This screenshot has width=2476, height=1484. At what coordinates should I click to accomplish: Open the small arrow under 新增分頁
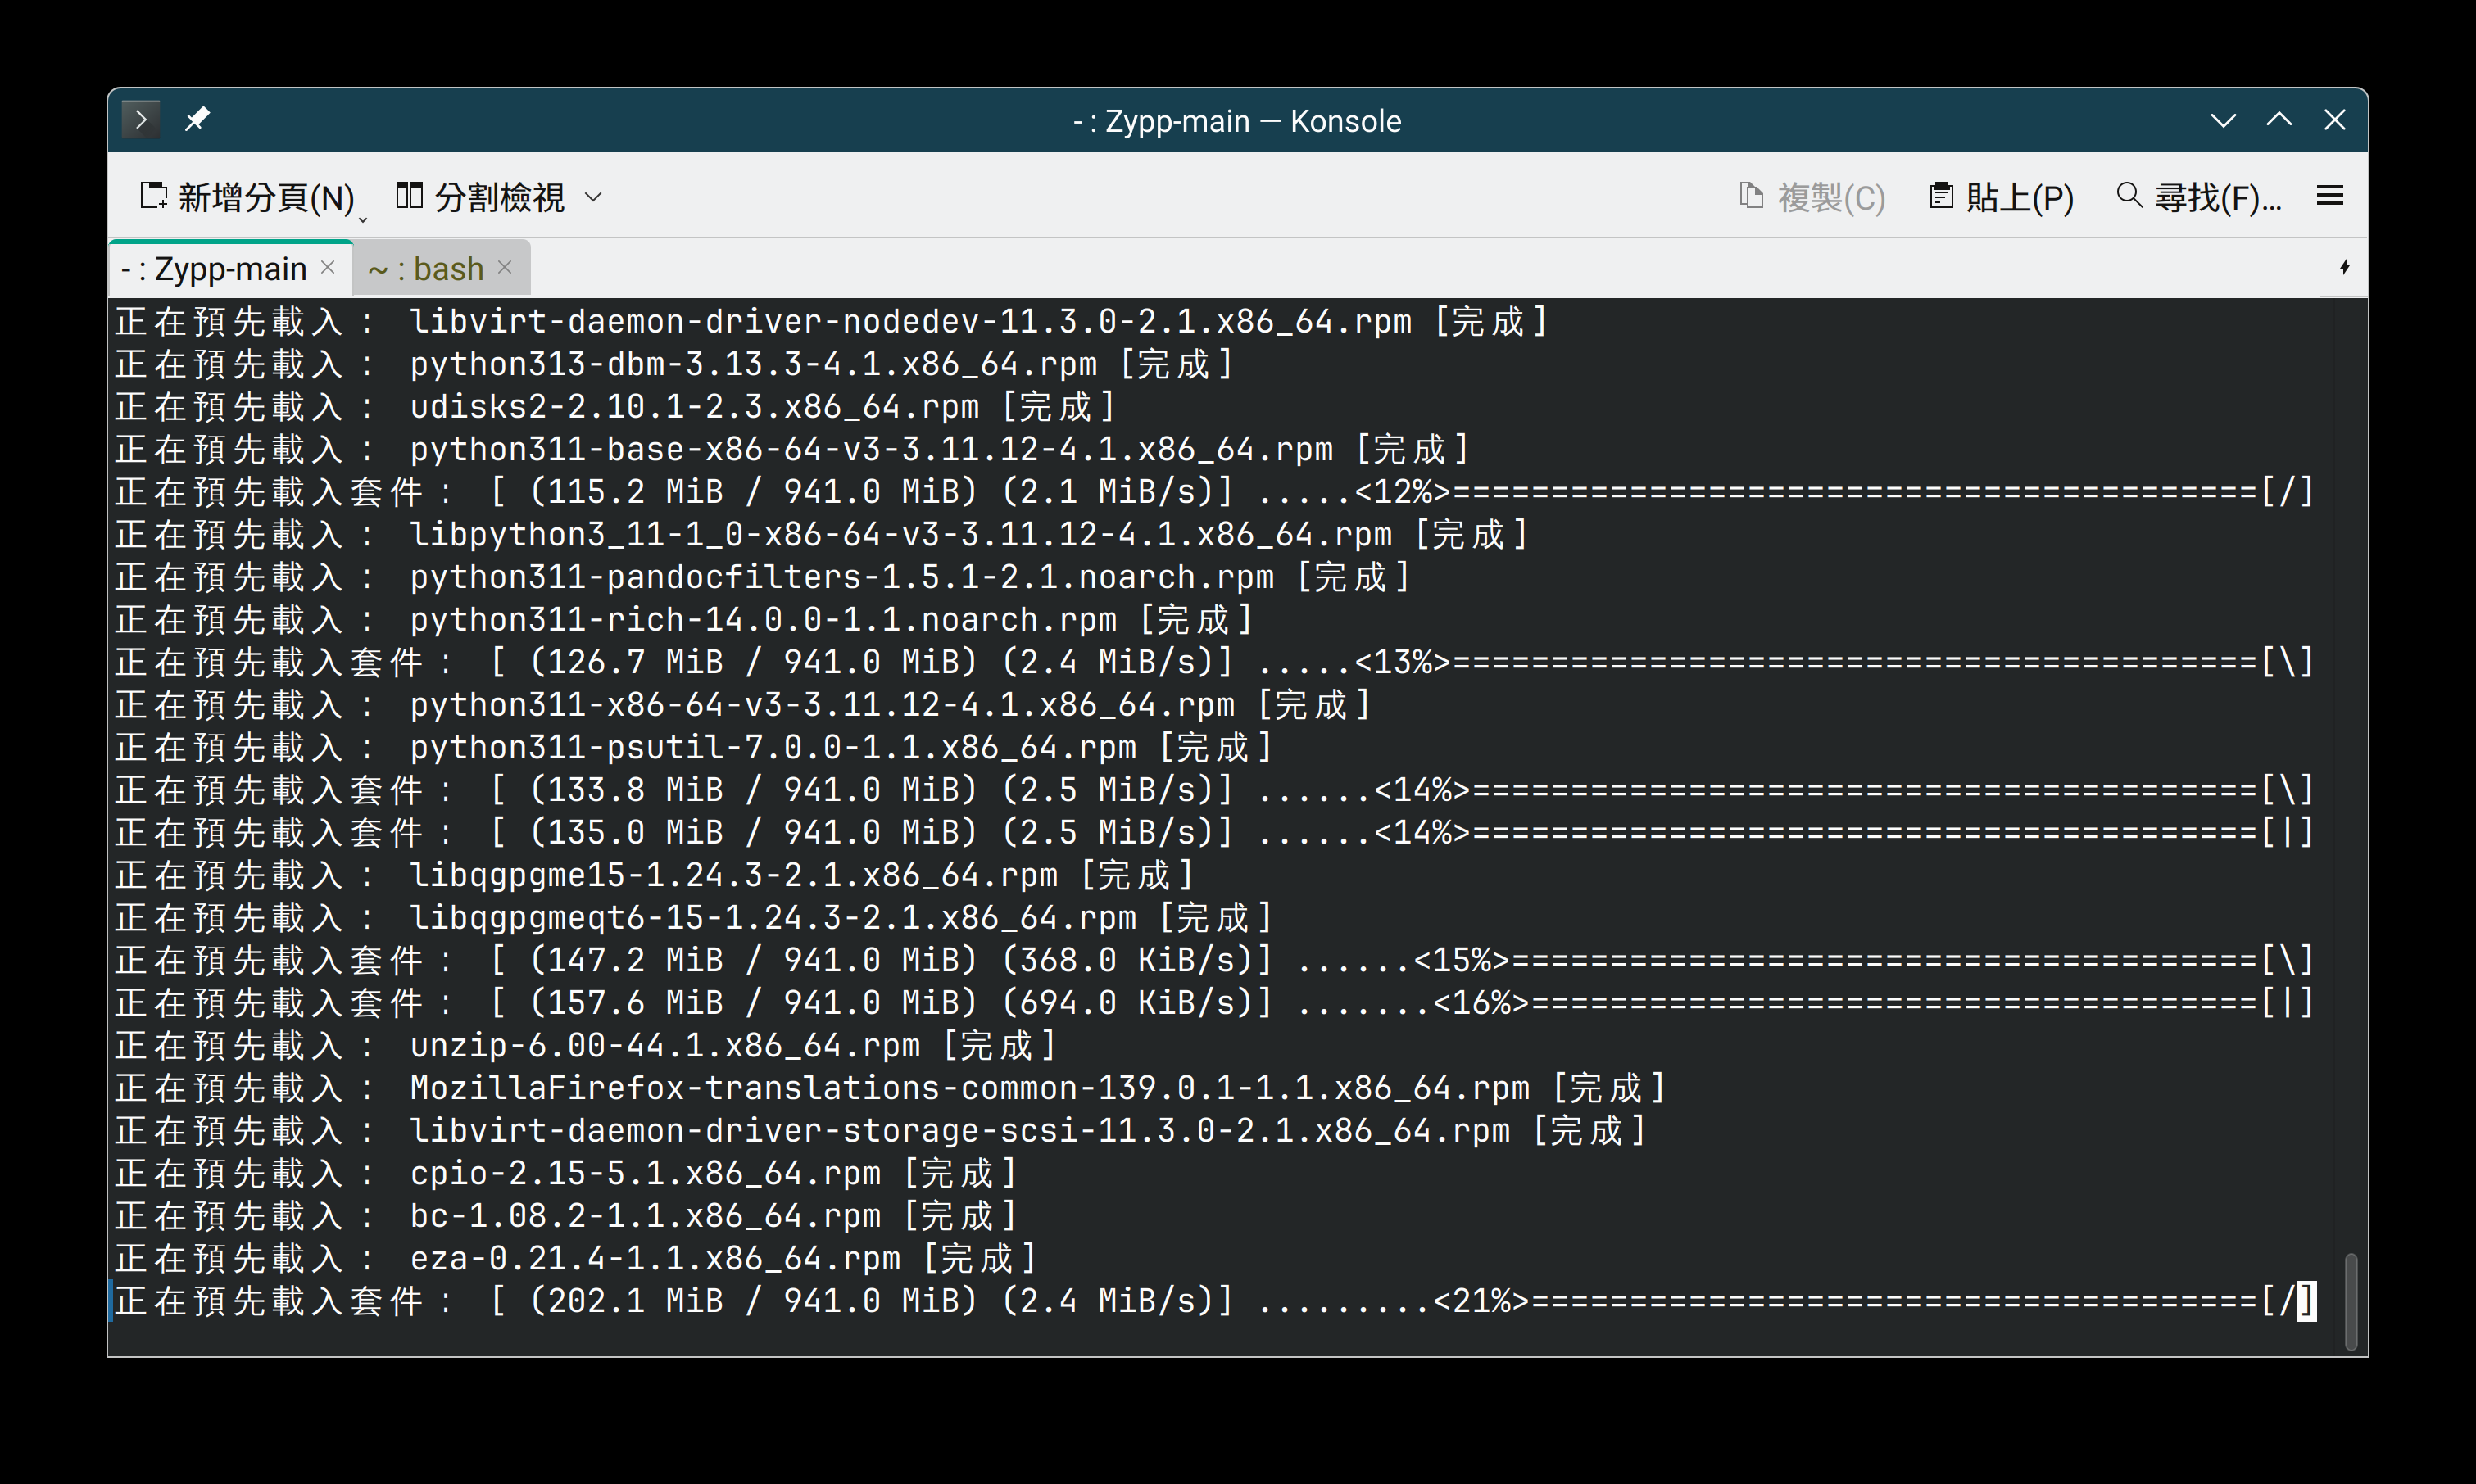pyautogui.click(x=363, y=219)
